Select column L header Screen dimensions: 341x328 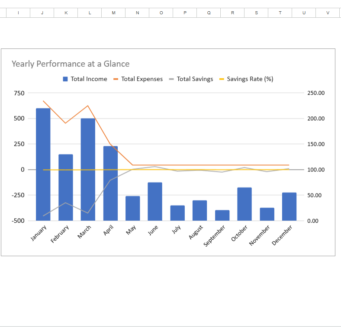[x=90, y=13]
